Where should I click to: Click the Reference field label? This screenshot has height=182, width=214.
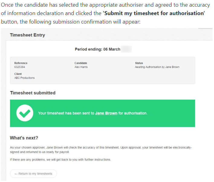coord(21,63)
